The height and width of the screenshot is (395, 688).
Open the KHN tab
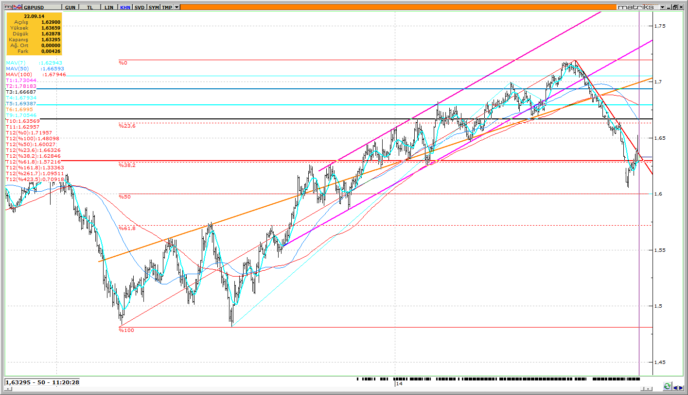click(x=125, y=7)
